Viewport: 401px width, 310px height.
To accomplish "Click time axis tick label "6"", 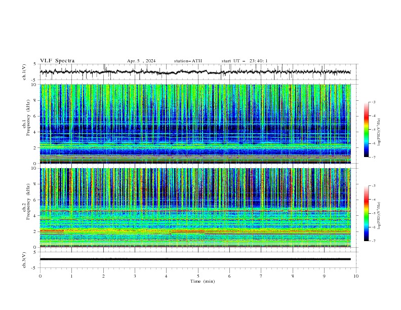I will click(x=230, y=276).
